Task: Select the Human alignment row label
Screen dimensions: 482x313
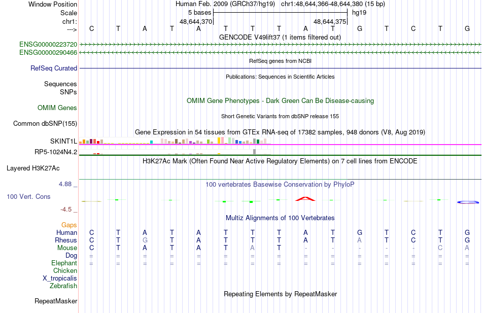Action: pyautogui.click(x=66, y=232)
